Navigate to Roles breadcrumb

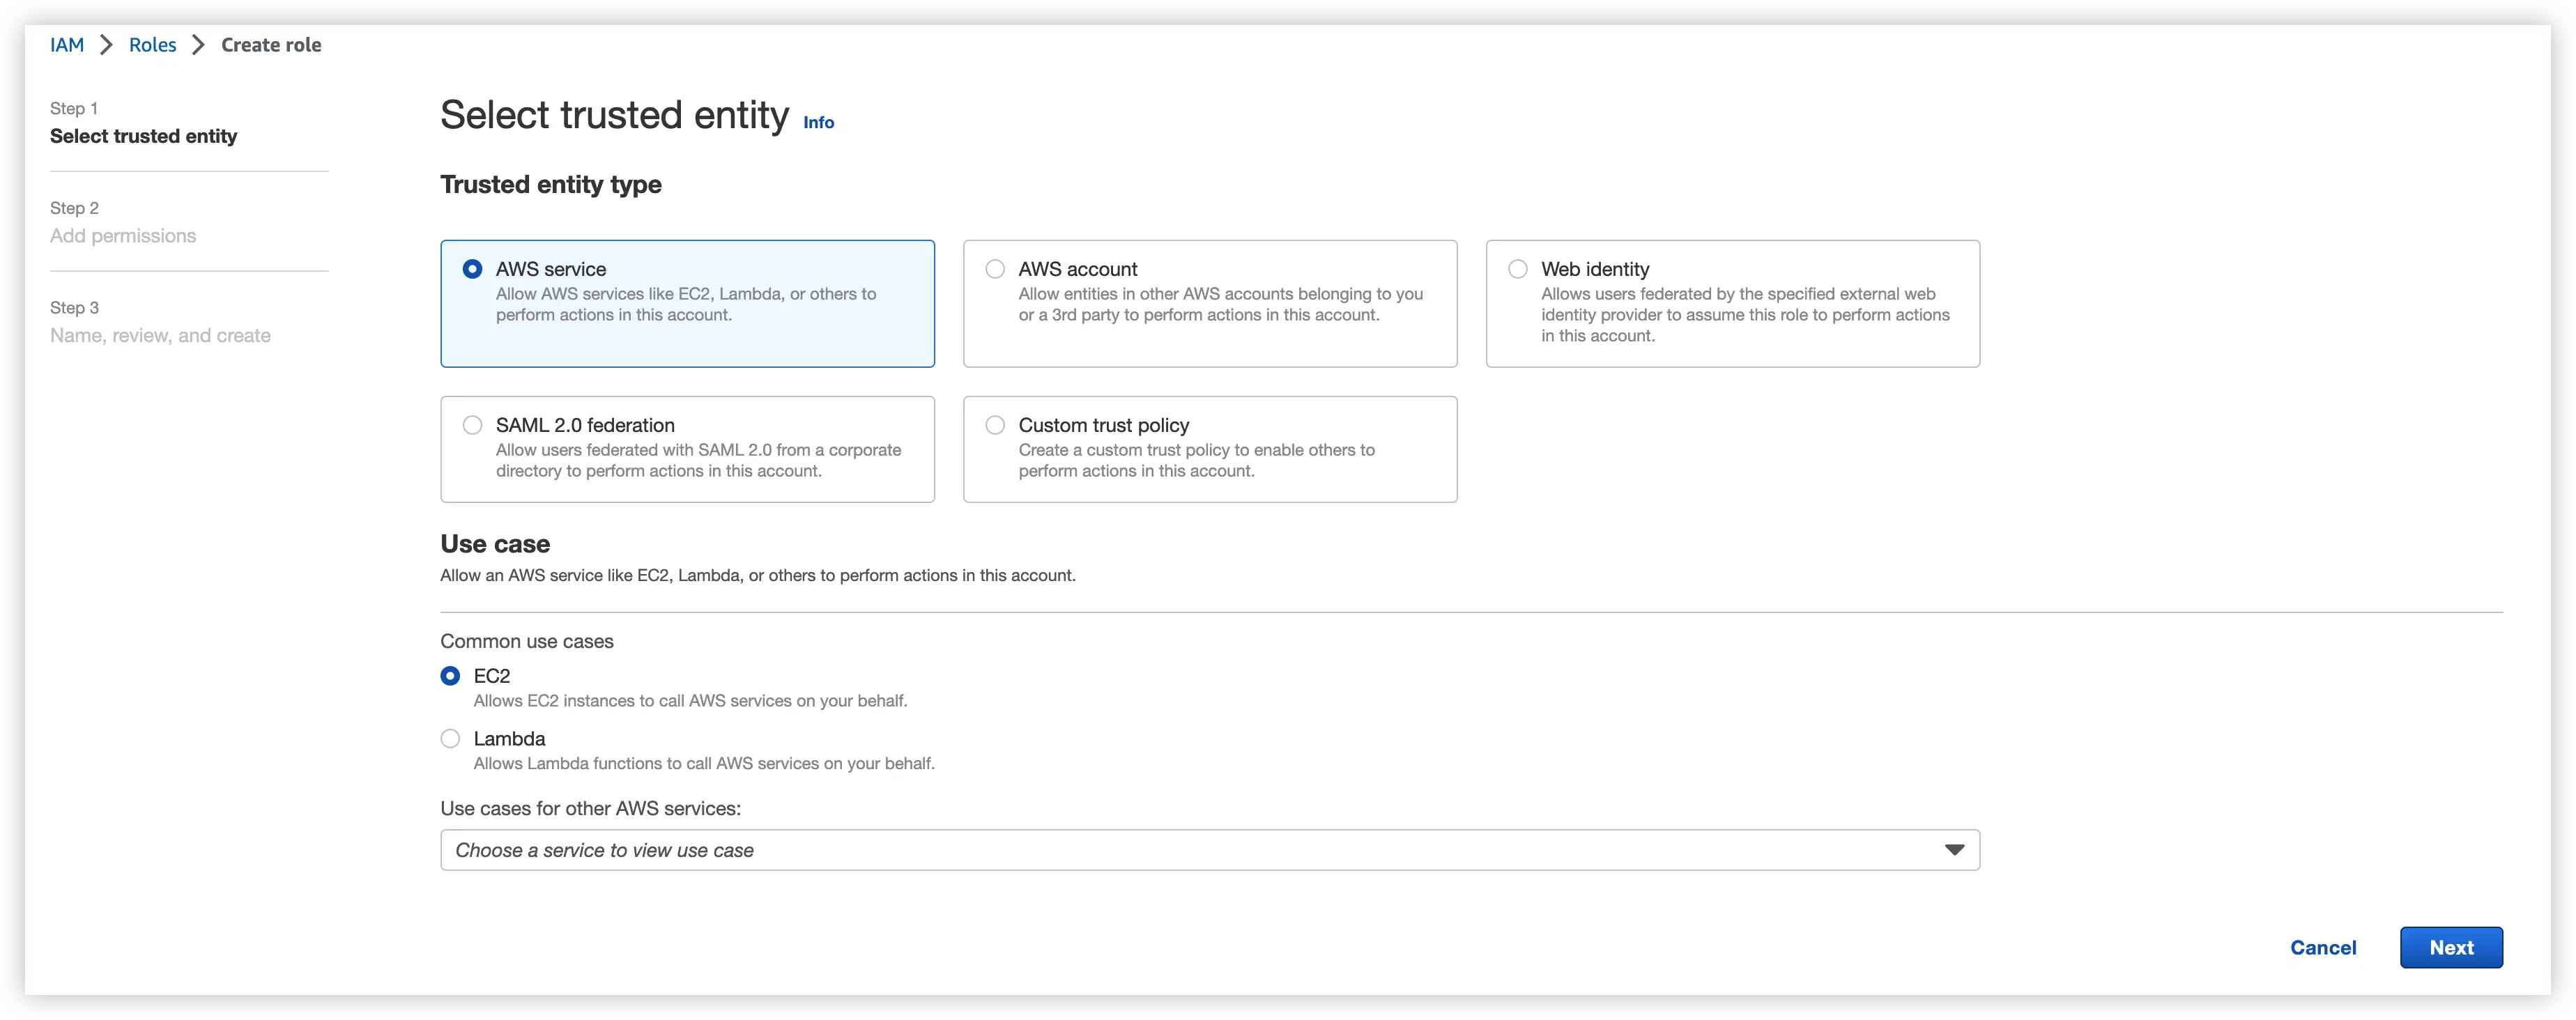point(152,45)
